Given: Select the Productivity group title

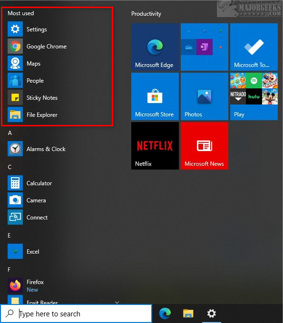Looking at the screenshot, I should pyautogui.click(x=146, y=14).
